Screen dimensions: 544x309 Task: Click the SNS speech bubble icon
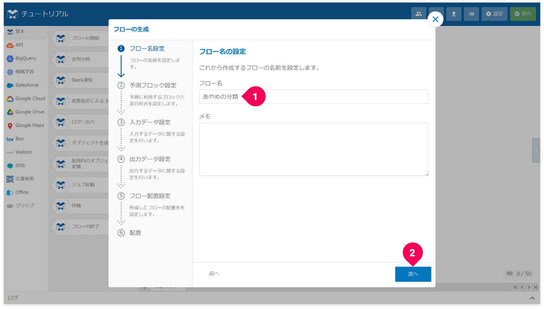tap(10, 166)
